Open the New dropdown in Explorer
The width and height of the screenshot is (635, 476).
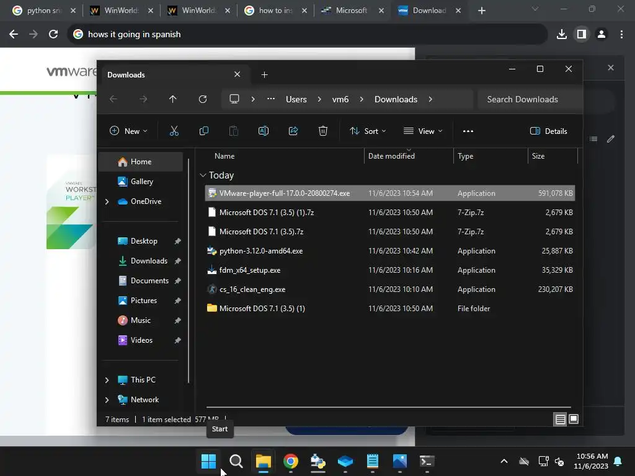(x=128, y=131)
